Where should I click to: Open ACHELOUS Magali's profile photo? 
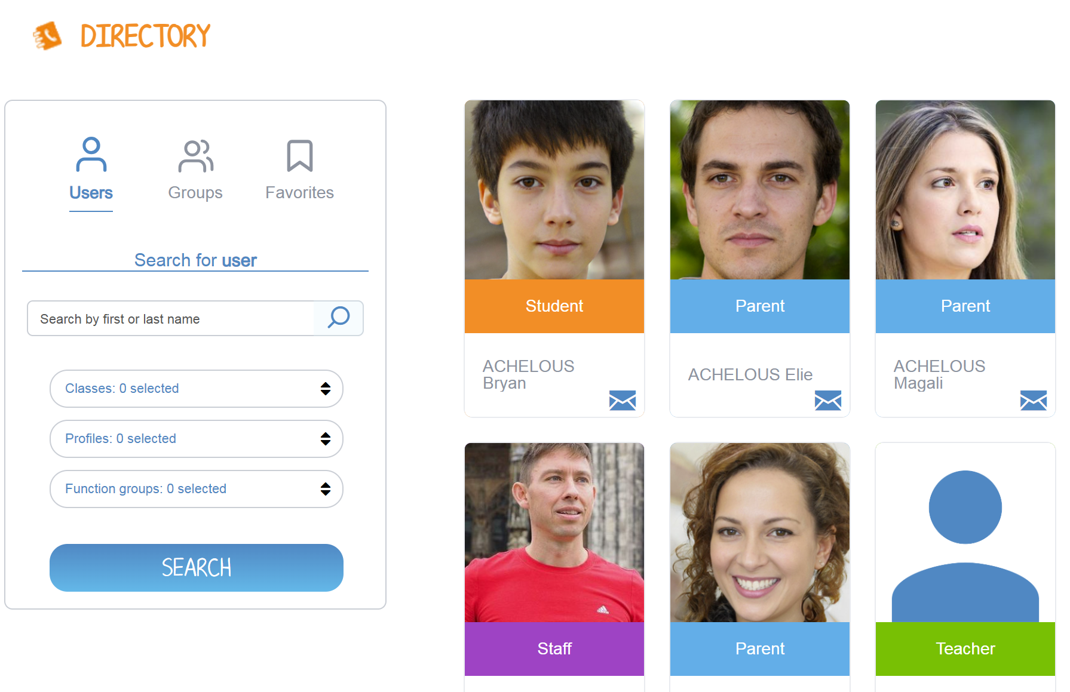coord(965,190)
